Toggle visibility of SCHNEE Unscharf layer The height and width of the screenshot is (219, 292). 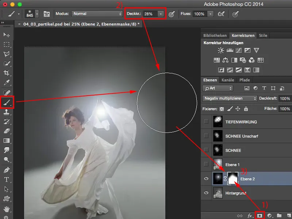[x=206, y=136]
